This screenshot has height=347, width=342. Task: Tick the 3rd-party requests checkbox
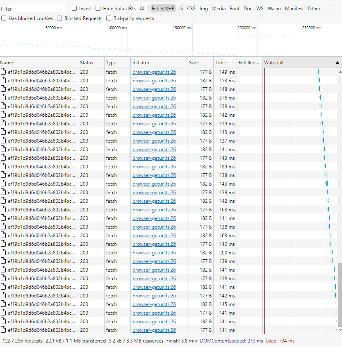[109, 18]
